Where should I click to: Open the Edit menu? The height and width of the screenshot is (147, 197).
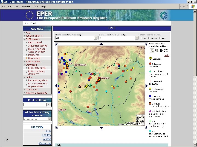(10, 7)
